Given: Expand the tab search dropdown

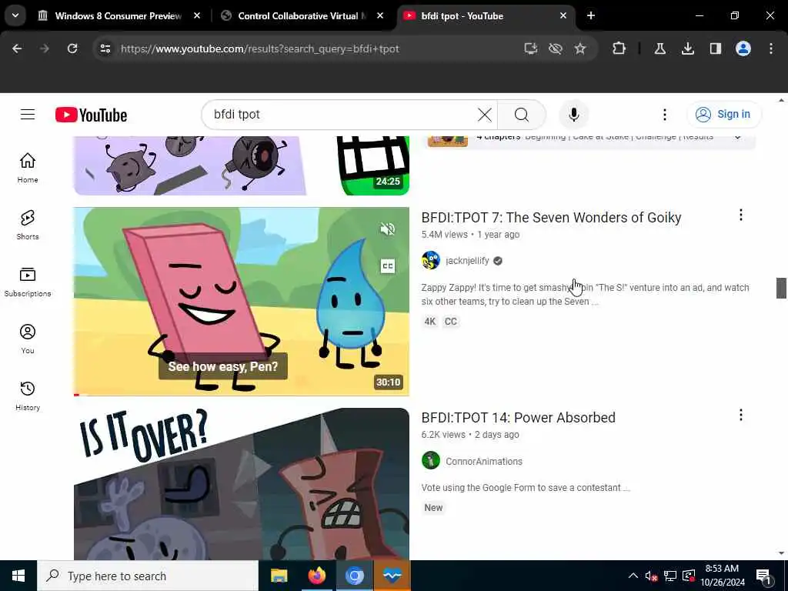Looking at the screenshot, I should point(15,15).
